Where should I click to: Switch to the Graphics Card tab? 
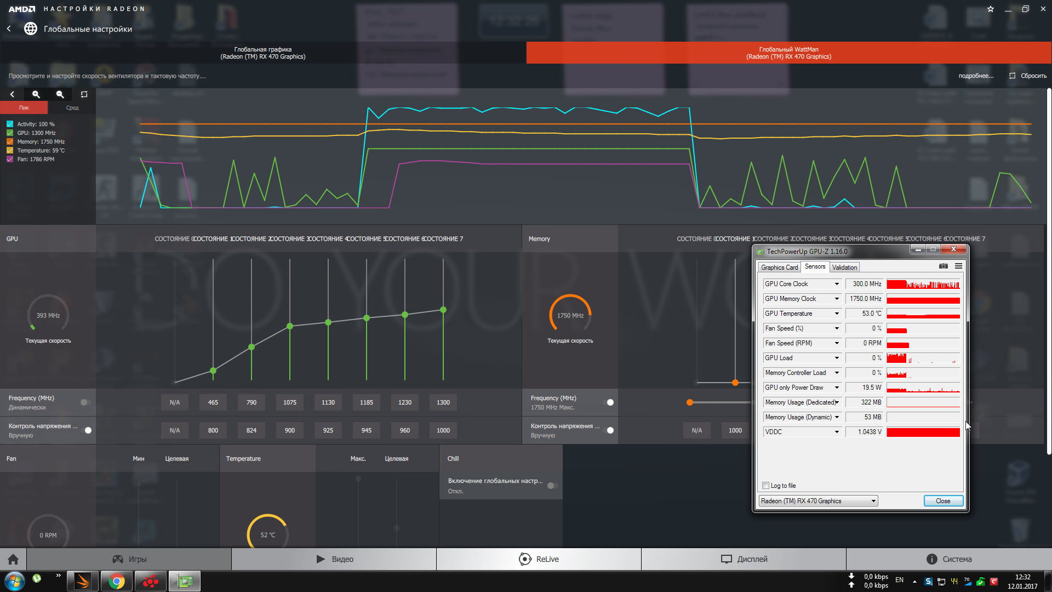[779, 267]
